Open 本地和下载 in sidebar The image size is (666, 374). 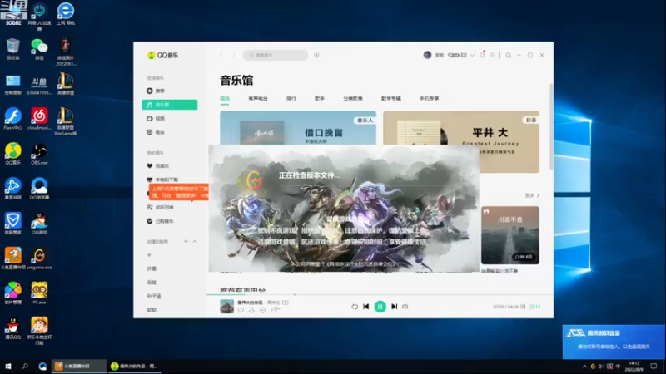click(x=162, y=180)
